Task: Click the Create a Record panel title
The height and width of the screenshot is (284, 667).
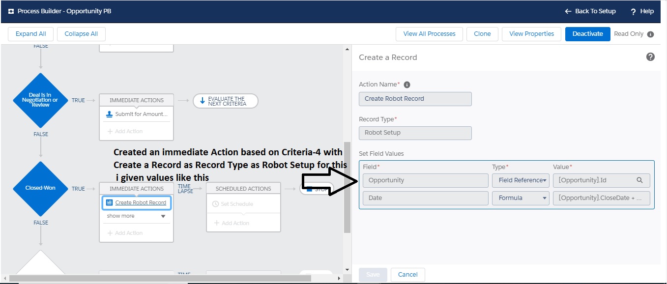Action: (x=388, y=57)
